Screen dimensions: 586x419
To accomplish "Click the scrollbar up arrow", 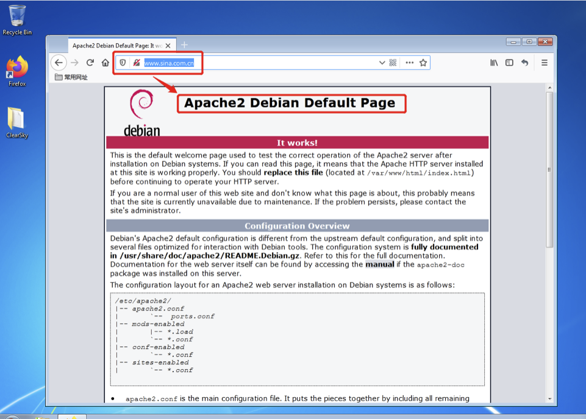I will 550,88.
